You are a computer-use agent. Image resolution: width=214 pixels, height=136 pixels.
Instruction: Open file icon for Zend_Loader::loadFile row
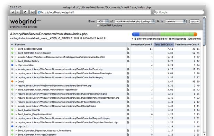(x=128, y=110)
